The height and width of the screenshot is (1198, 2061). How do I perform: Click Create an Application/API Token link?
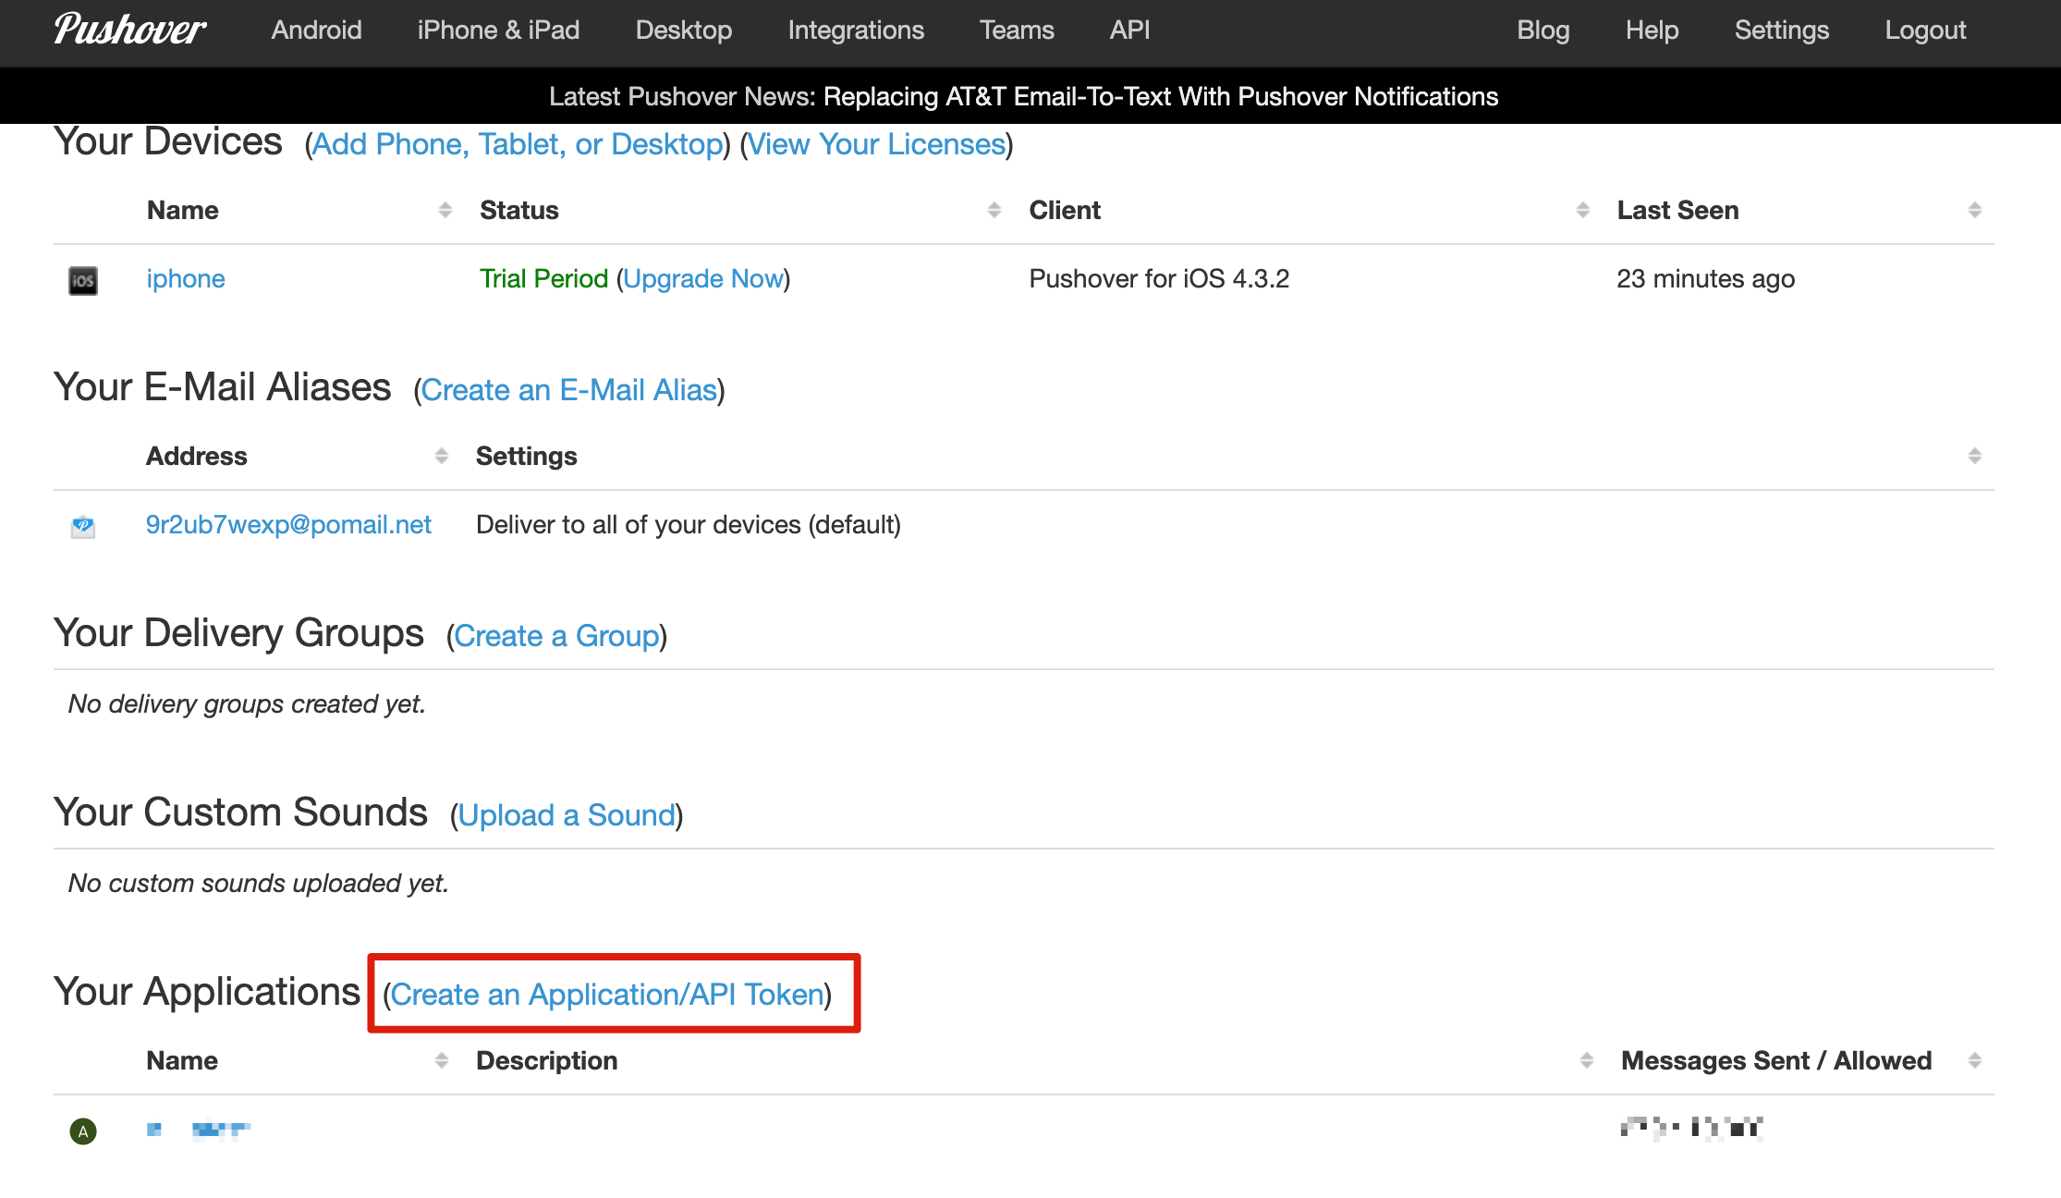coord(607,995)
